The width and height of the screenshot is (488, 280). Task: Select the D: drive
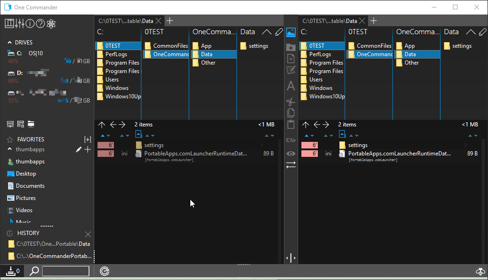pyautogui.click(x=28, y=73)
